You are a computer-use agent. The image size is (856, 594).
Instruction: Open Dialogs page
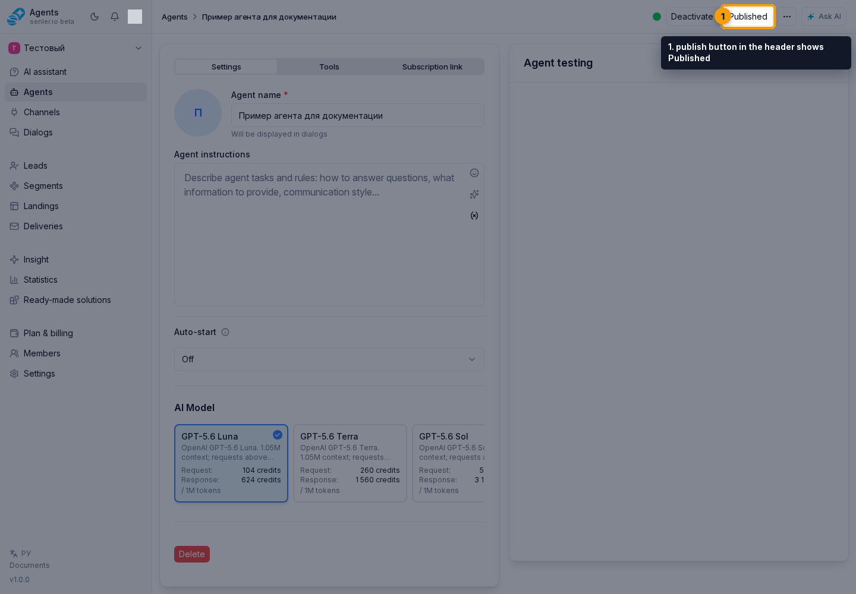(75, 132)
